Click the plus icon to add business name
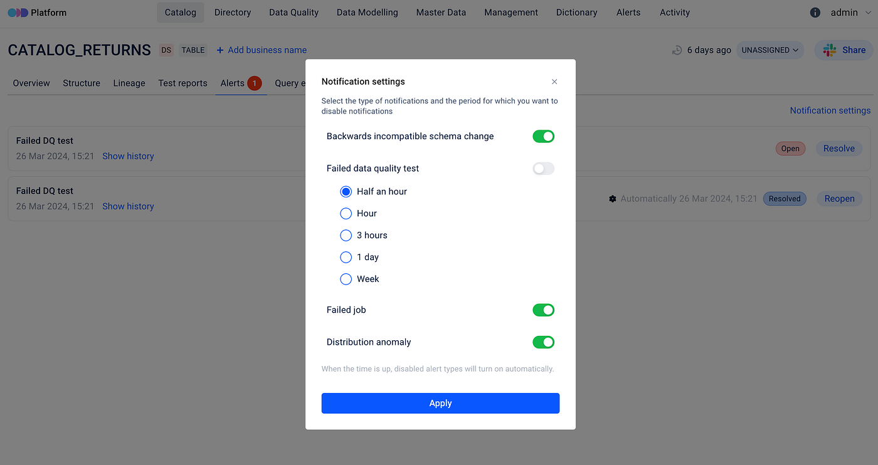Image resolution: width=878 pixels, height=465 pixels. point(220,50)
